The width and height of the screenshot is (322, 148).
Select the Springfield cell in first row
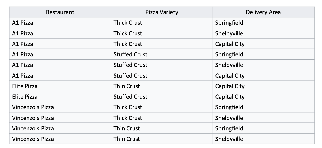pos(264,23)
